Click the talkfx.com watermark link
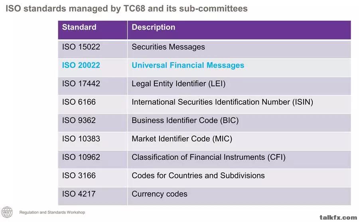359x222 pixels. [x=338, y=218]
